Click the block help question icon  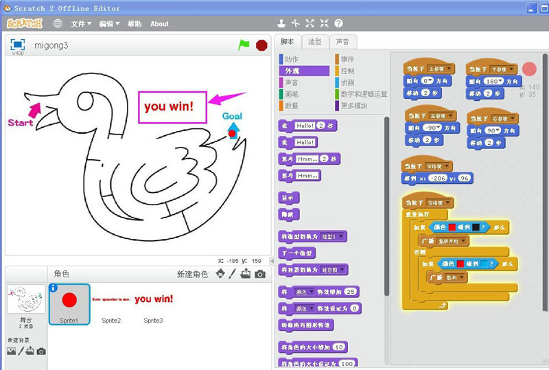tap(338, 23)
